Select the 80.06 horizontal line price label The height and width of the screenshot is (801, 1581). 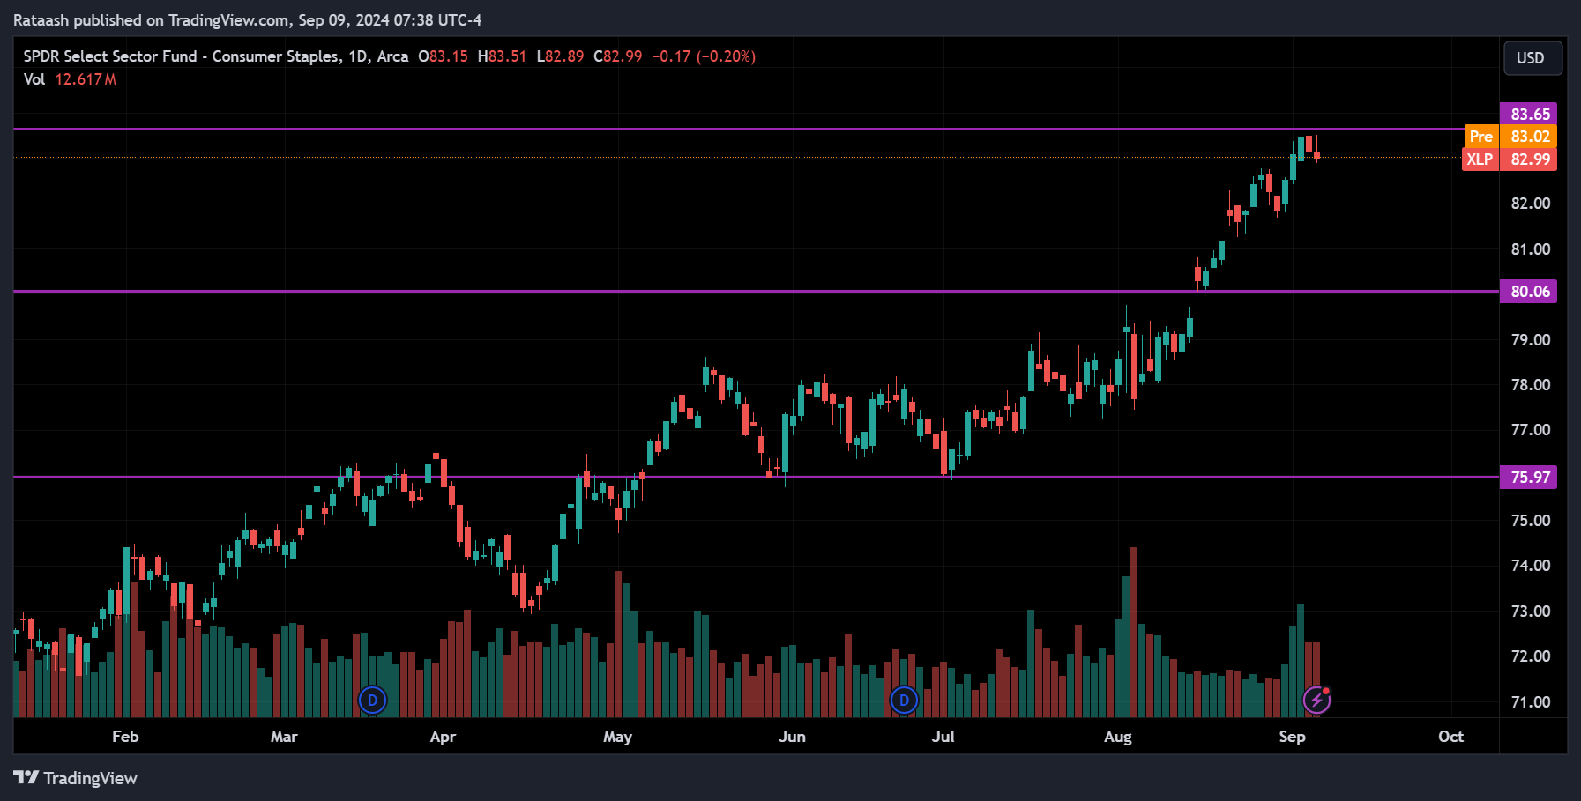[x=1529, y=292]
